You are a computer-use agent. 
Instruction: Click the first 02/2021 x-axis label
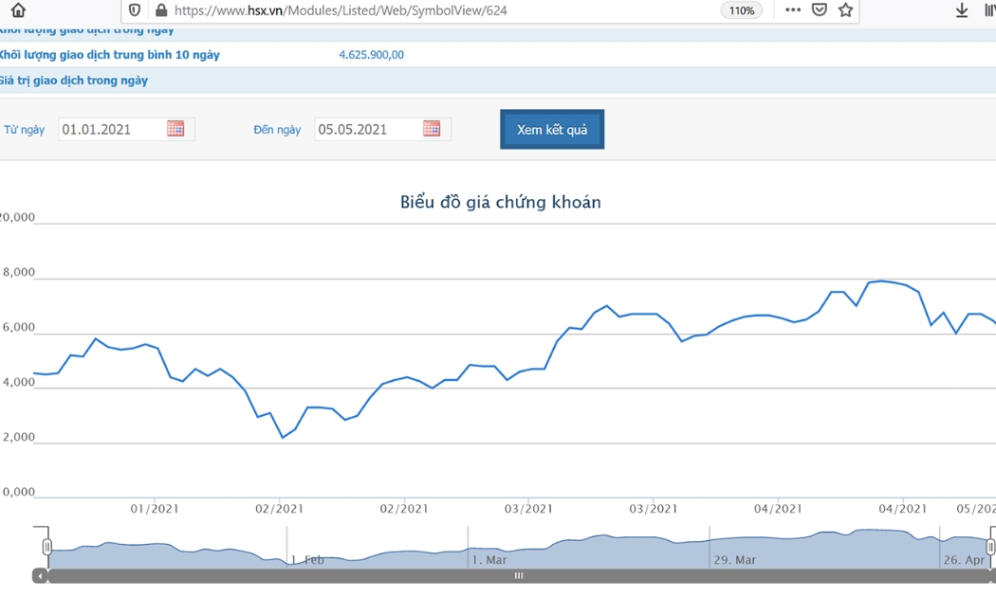click(280, 509)
